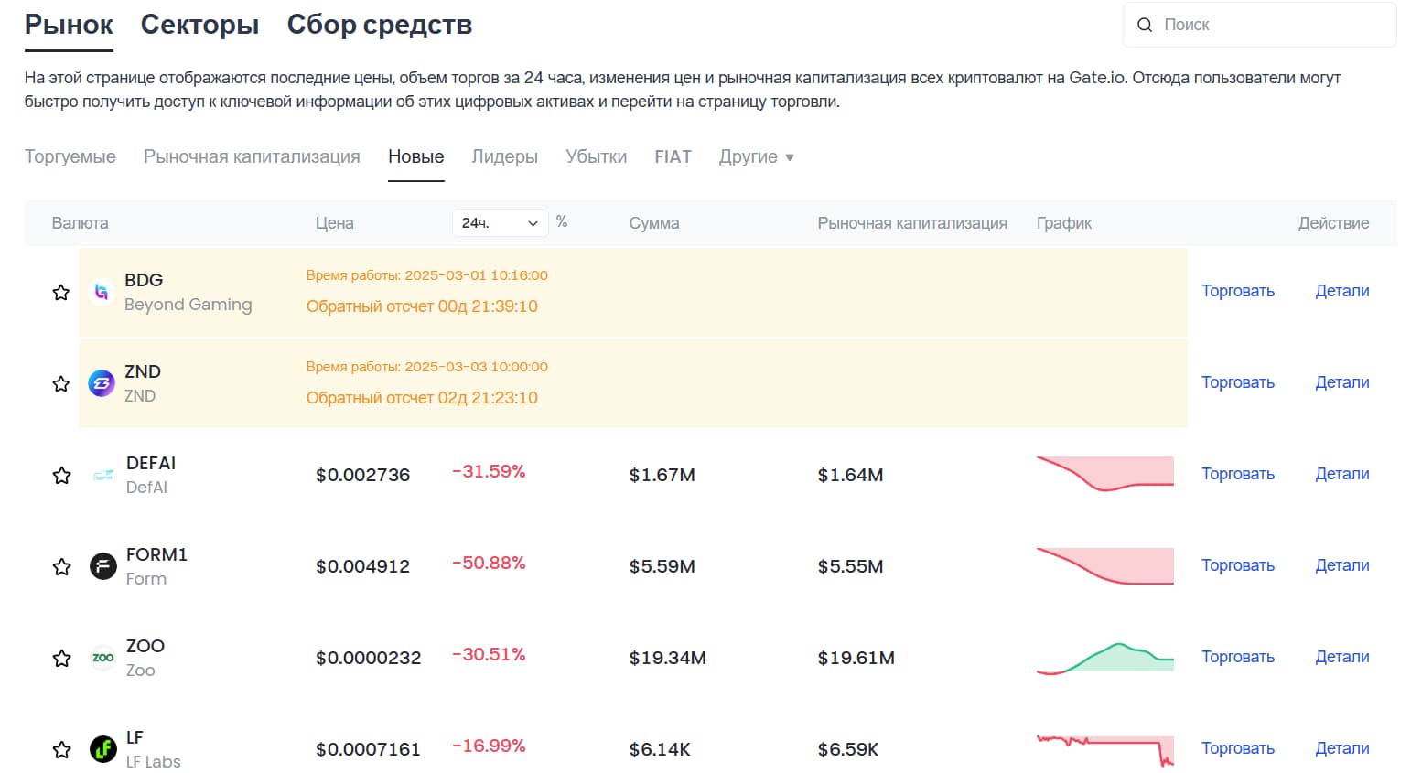
Task: Trade DEFAI via Торговать link
Action: coord(1238,474)
